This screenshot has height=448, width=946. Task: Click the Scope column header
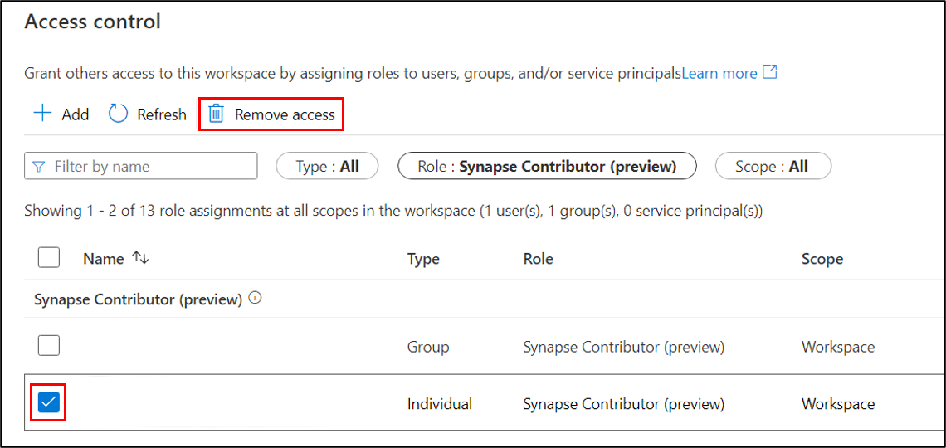[822, 259]
